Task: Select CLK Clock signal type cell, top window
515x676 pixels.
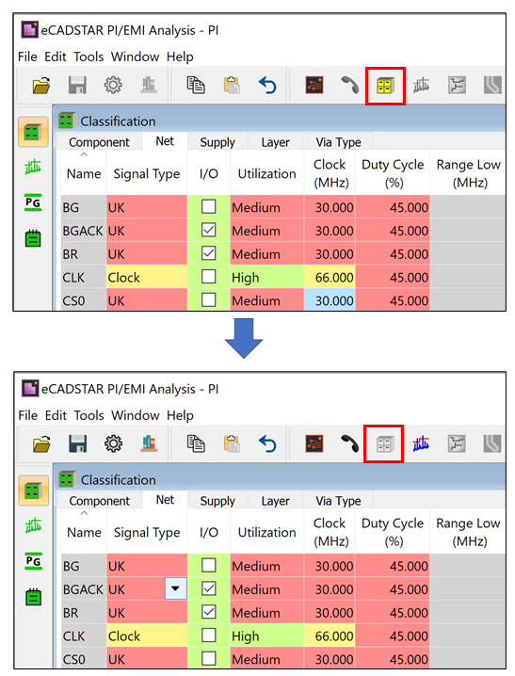Action: pos(147,277)
